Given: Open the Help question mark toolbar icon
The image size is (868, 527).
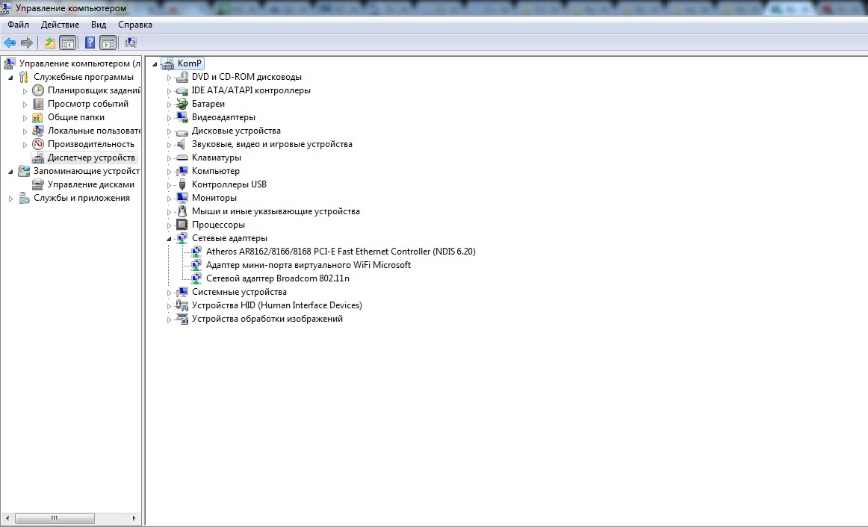Looking at the screenshot, I should (90, 43).
